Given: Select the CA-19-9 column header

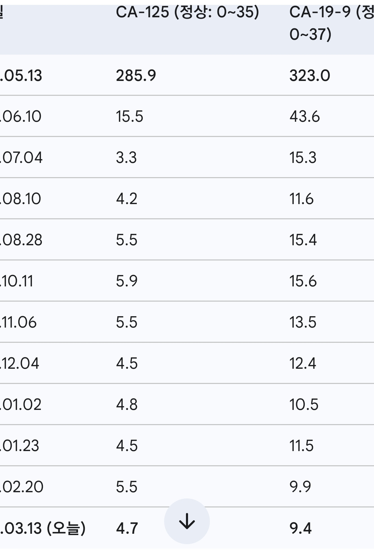Looking at the screenshot, I should click(331, 23).
